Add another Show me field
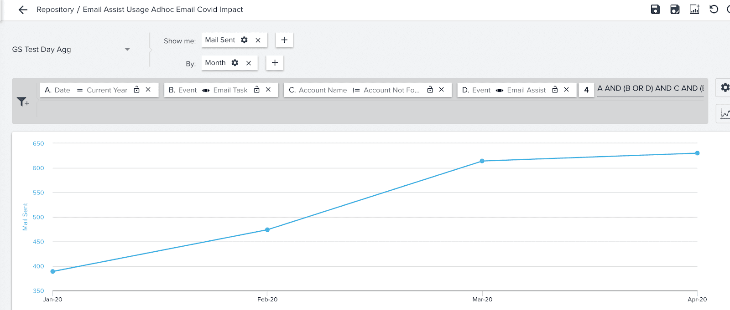This screenshot has width=730, height=310. (284, 40)
